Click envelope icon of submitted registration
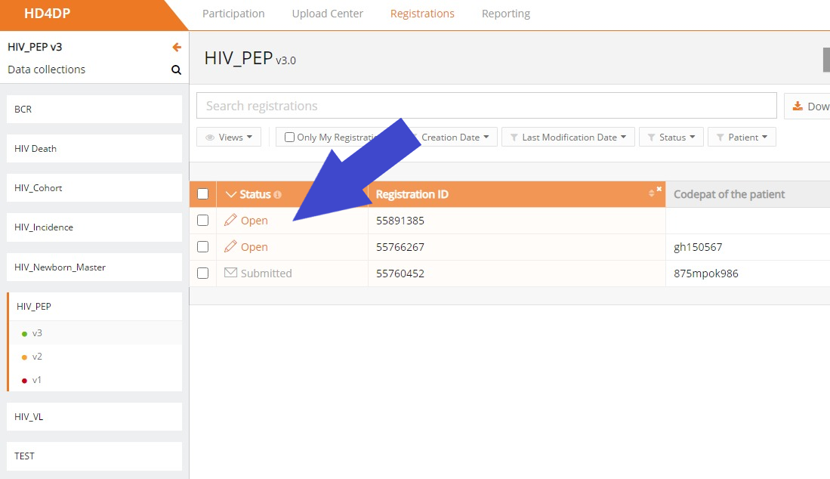830x479 pixels. point(230,273)
